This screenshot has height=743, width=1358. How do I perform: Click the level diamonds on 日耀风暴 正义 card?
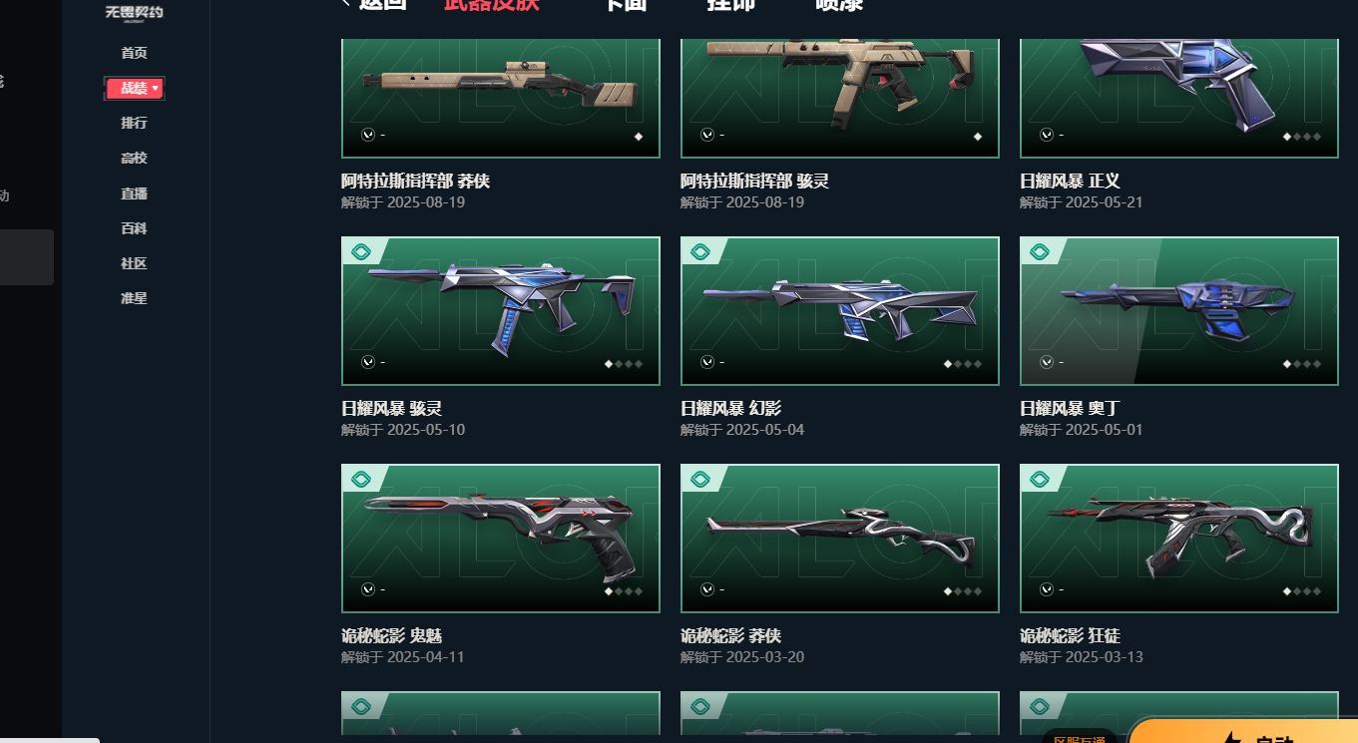(x=1303, y=137)
